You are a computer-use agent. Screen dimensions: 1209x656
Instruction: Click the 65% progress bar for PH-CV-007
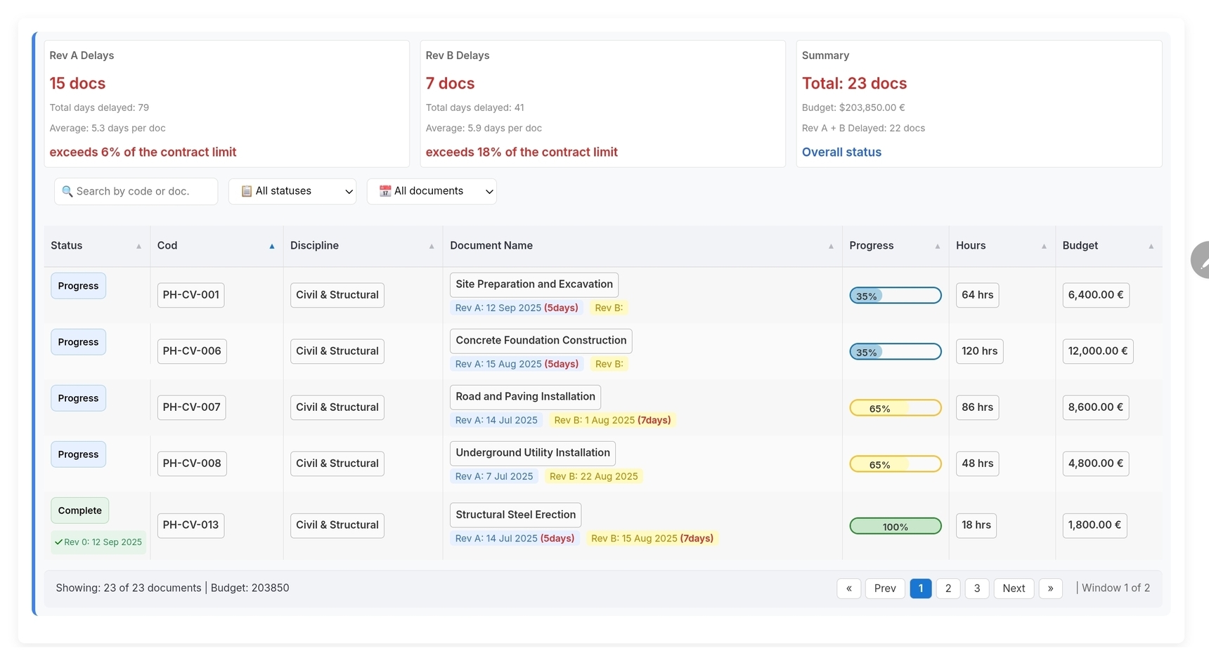[896, 408]
